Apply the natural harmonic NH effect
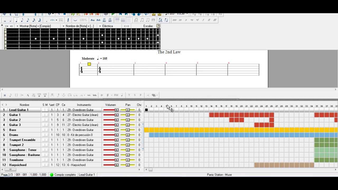The height and width of the screenshot is (190, 338). (39, 95)
